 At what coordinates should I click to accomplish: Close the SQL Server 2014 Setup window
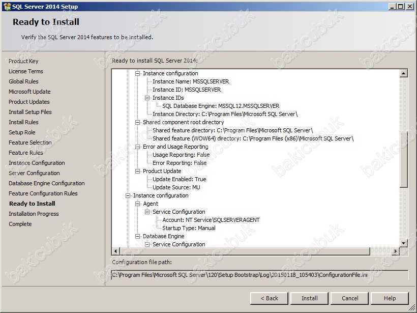tap(410, 7)
